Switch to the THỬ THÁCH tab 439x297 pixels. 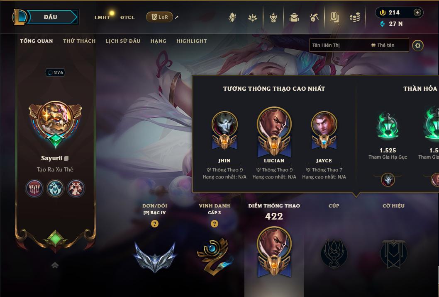click(x=79, y=41)
